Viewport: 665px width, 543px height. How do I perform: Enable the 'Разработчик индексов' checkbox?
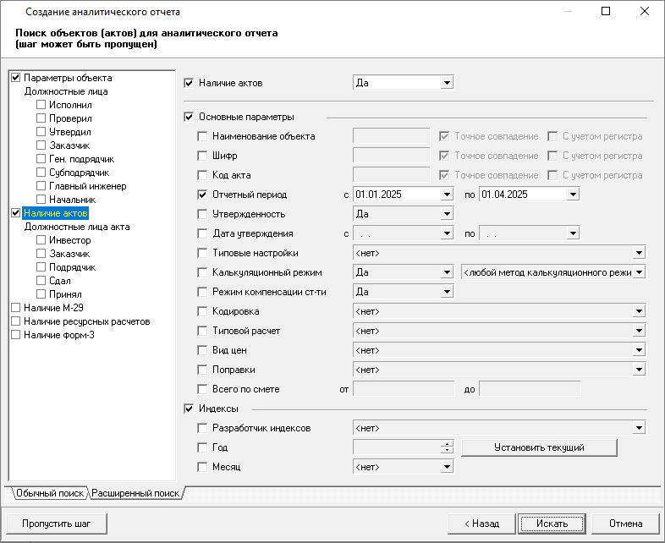click(202, 429)
